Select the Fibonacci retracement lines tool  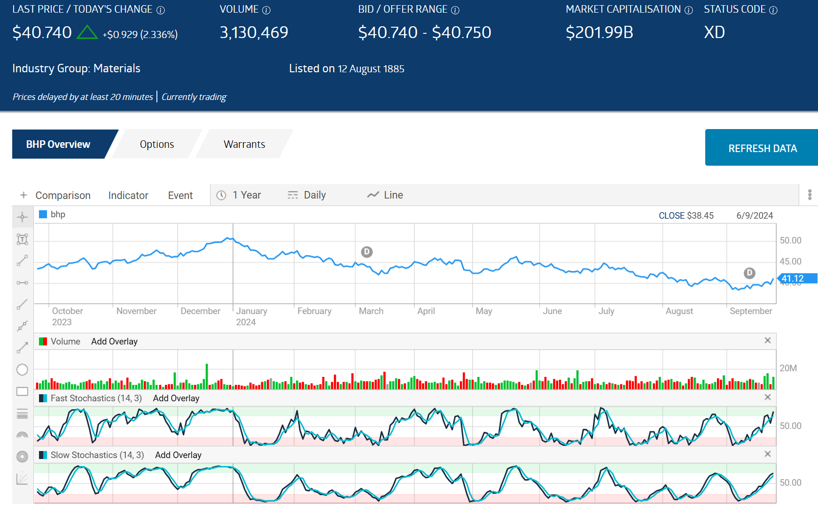tap(22, 413)
